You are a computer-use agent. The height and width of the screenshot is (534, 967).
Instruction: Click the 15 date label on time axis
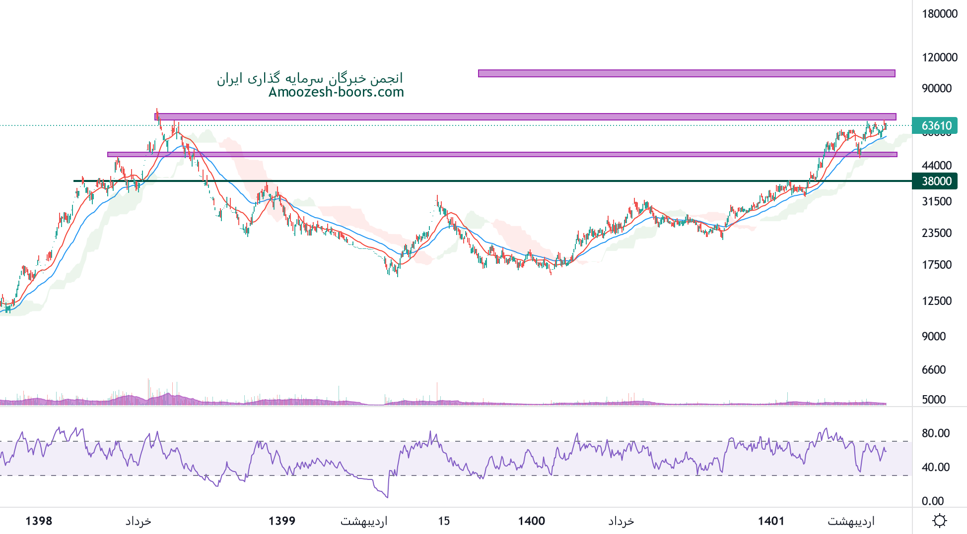(444, 521)
